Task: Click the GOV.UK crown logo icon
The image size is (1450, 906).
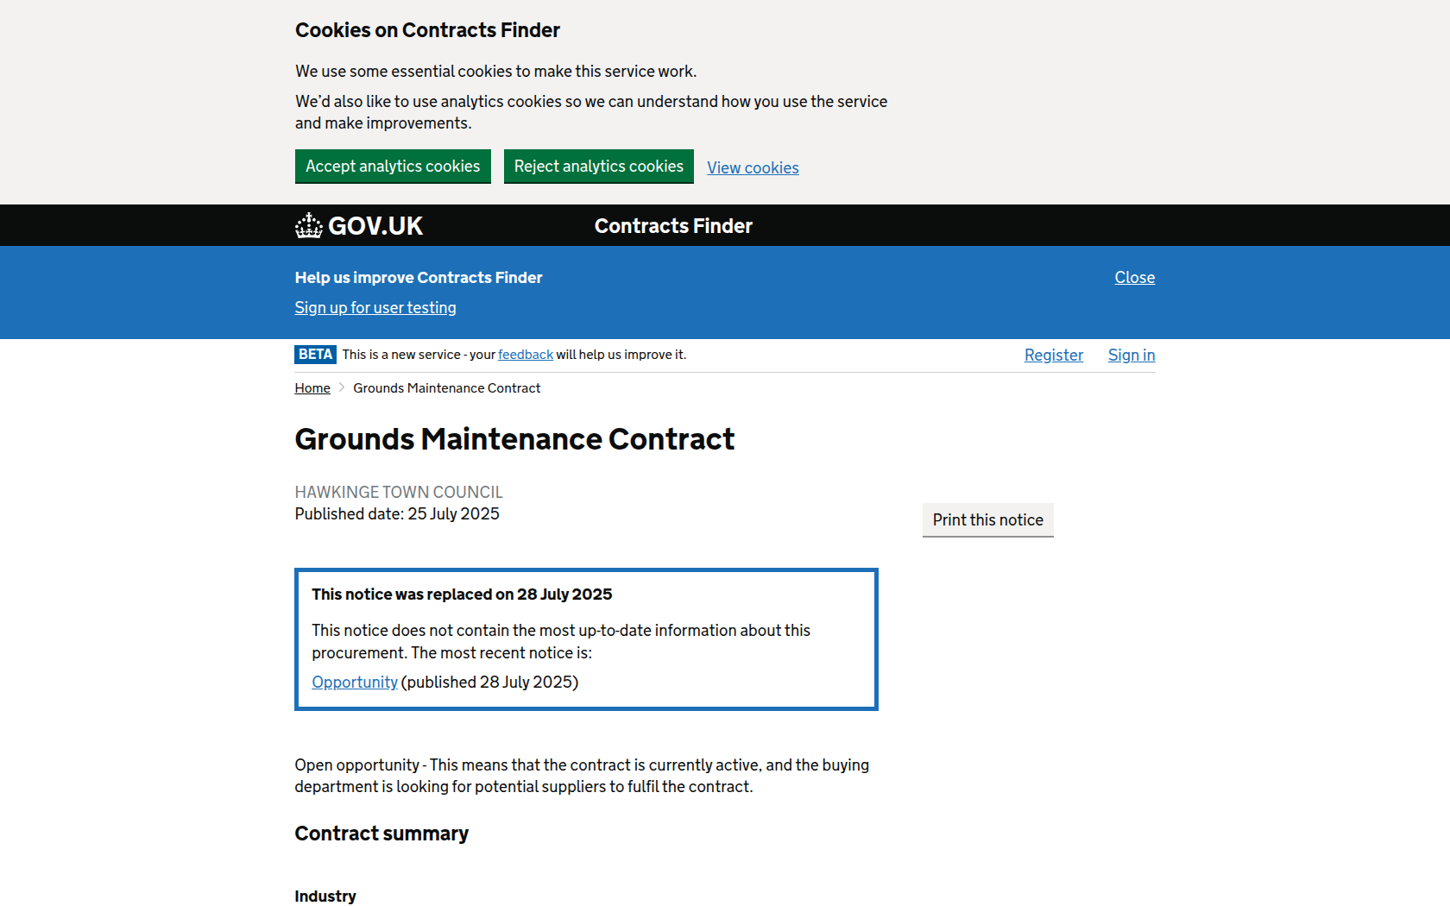Action: 308,226
